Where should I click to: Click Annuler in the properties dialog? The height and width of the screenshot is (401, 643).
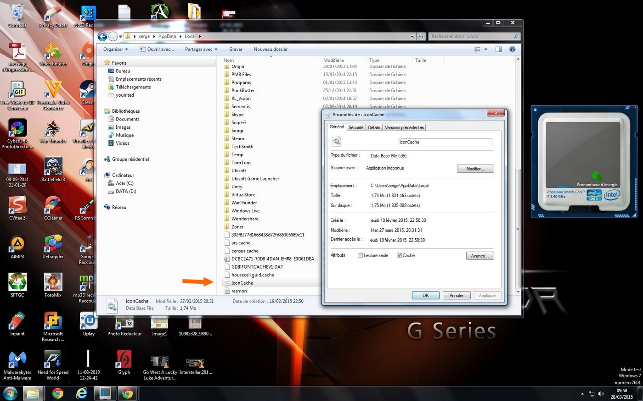[x=457, y=296]
